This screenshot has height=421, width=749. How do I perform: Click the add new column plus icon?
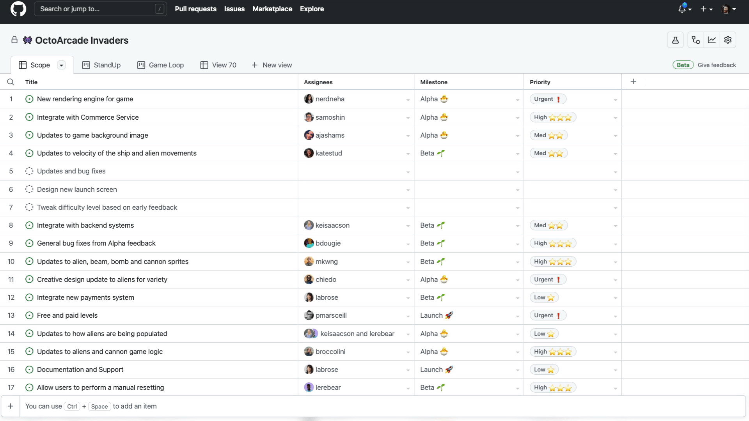coord(633,81)
